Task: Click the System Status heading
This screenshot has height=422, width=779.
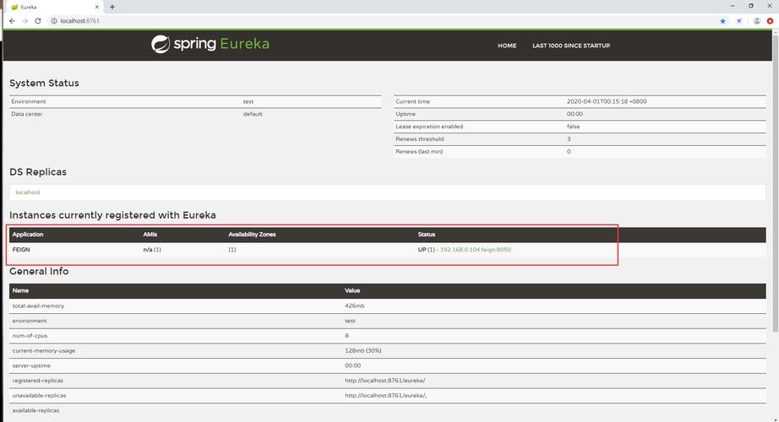Action: [x=44, y=83]
